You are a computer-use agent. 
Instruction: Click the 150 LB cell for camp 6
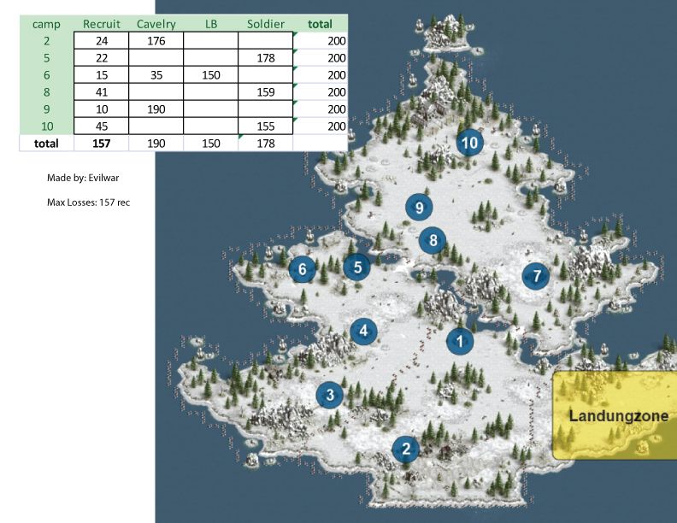(210, 75)
